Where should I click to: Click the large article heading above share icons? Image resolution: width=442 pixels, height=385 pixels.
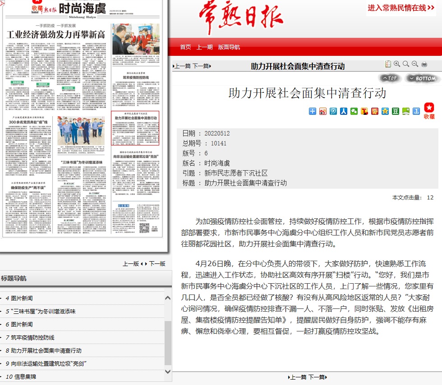click(x=307, y=93)
